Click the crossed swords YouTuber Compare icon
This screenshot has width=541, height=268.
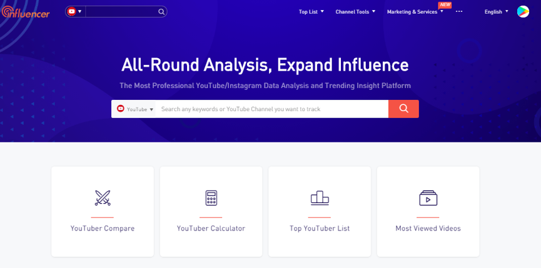pos(103,198)
